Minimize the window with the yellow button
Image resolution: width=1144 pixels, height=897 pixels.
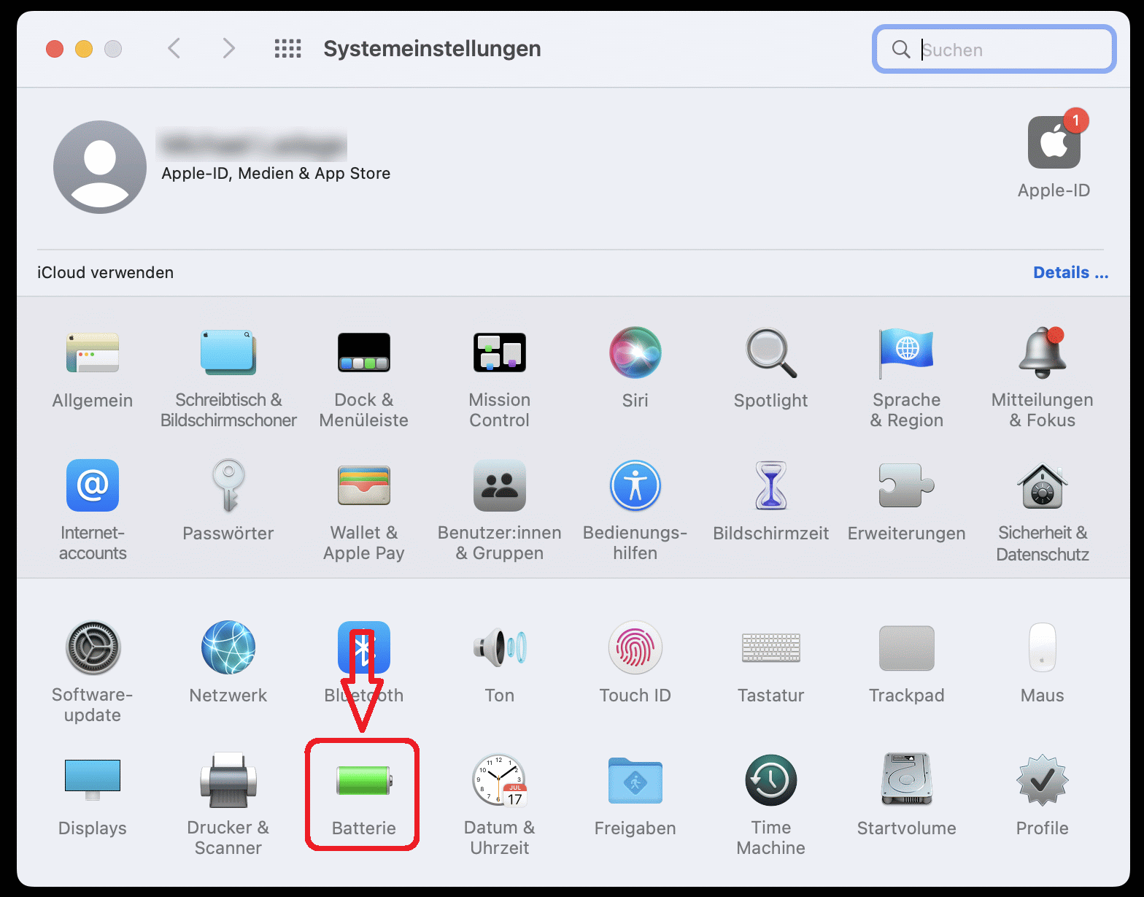point(84,49)
